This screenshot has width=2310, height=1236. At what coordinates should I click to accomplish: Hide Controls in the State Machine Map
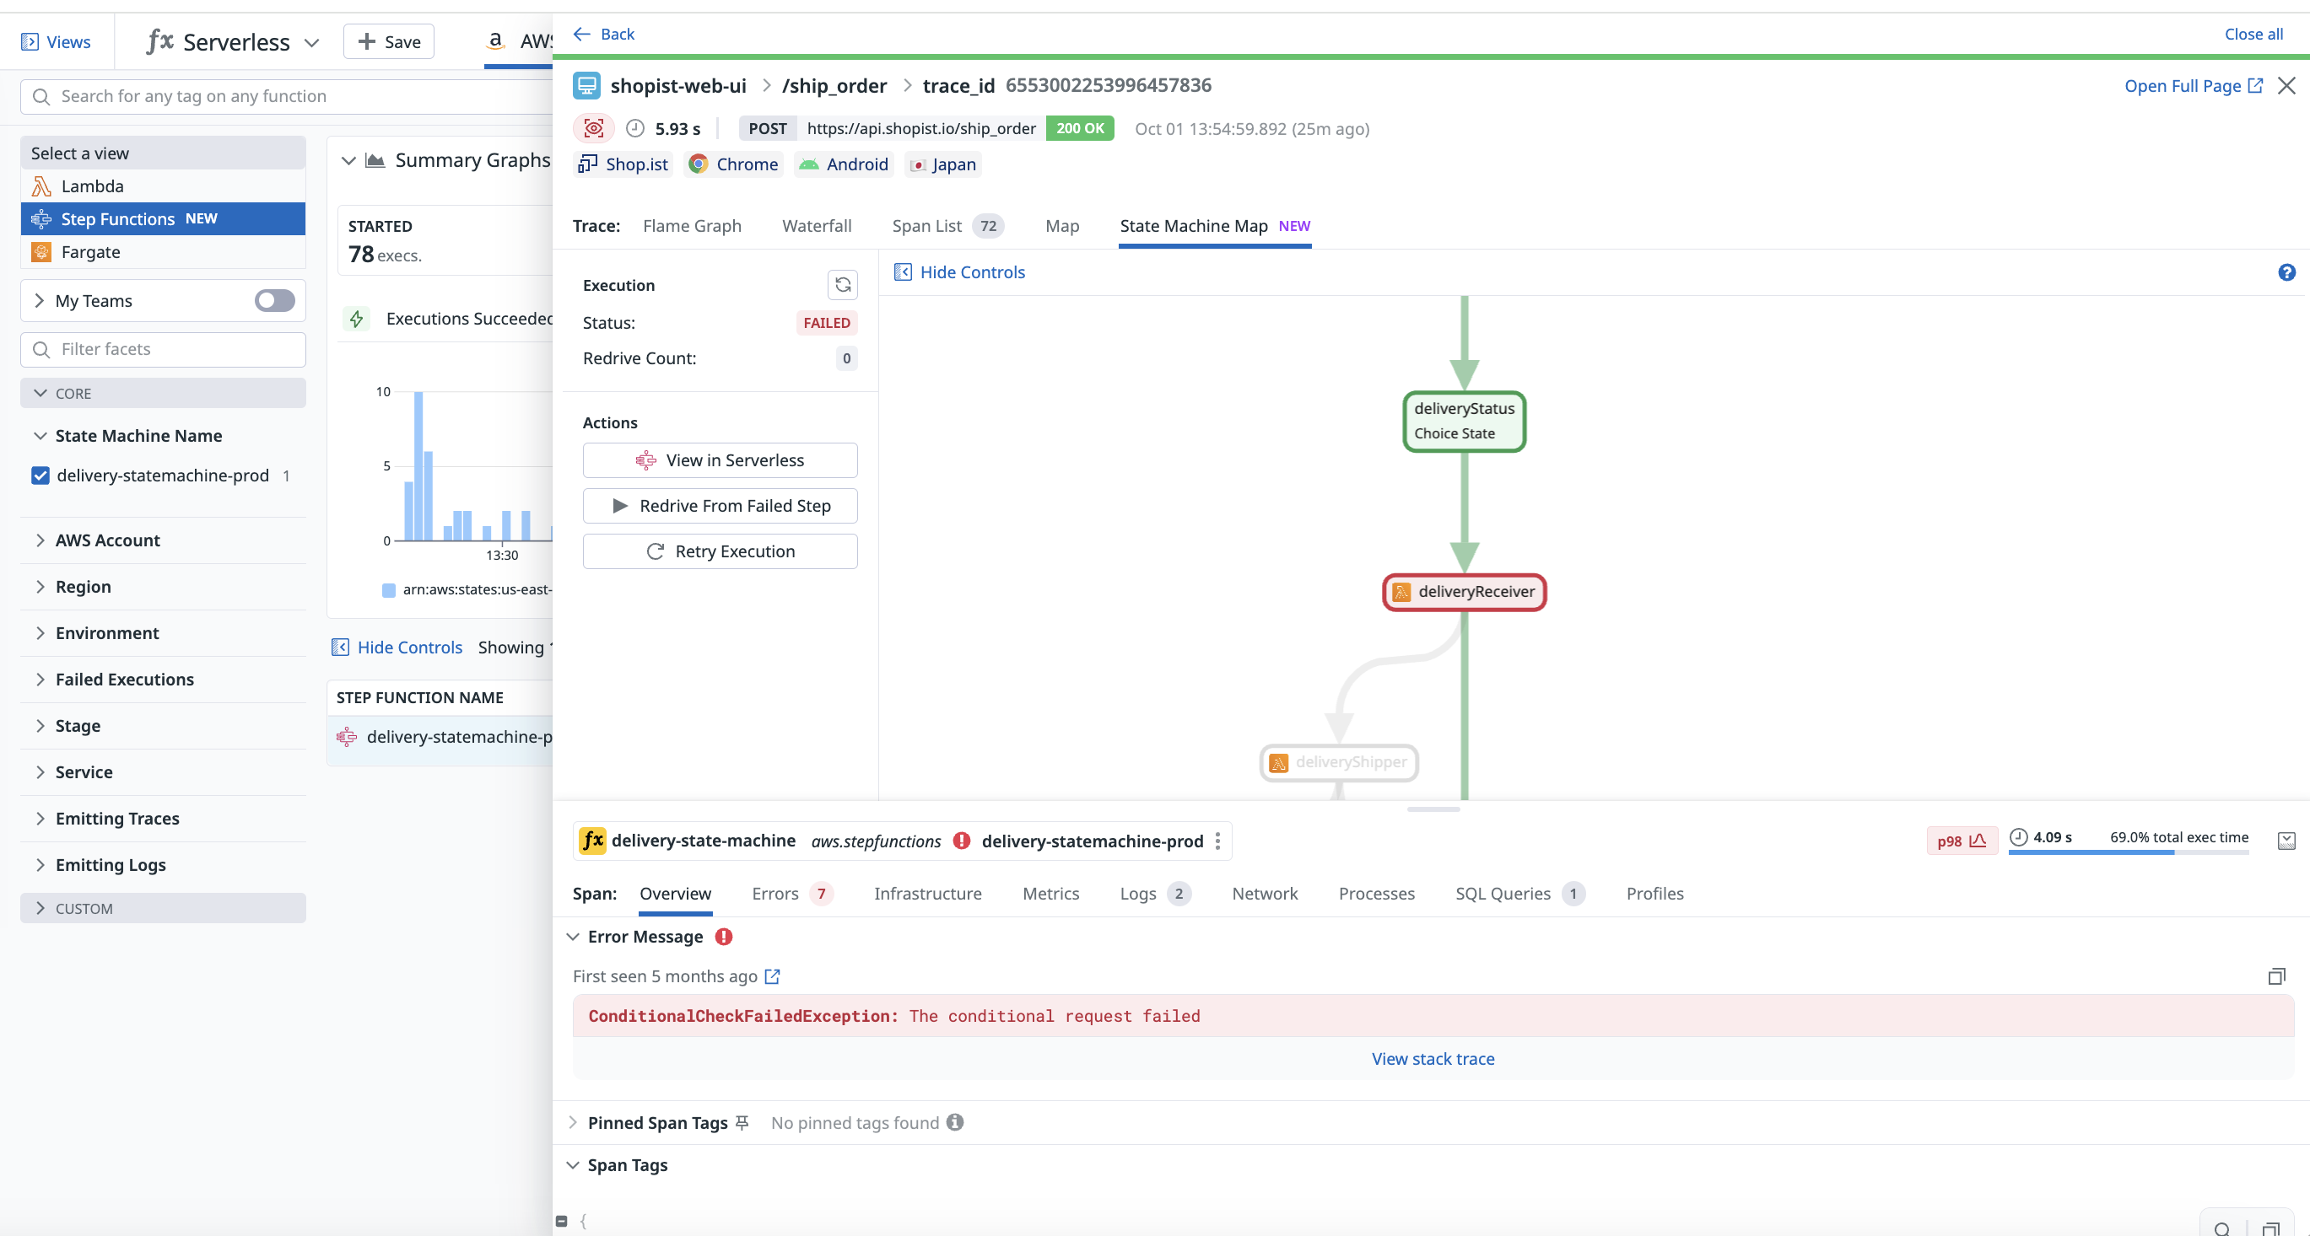pos(958,272)
